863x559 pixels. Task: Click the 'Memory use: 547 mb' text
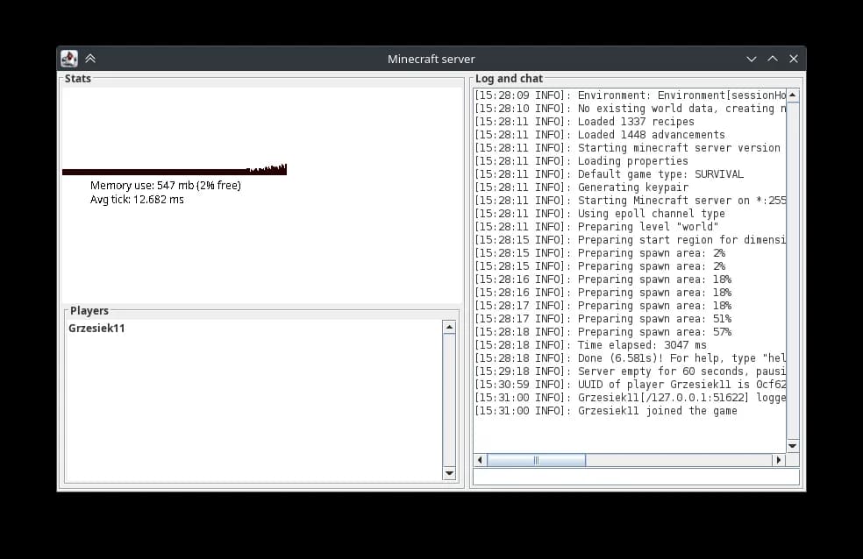pos(166,185)
